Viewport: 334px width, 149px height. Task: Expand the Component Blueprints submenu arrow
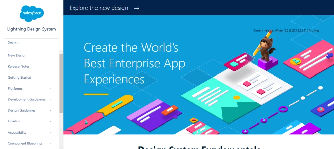pos(50,144)
